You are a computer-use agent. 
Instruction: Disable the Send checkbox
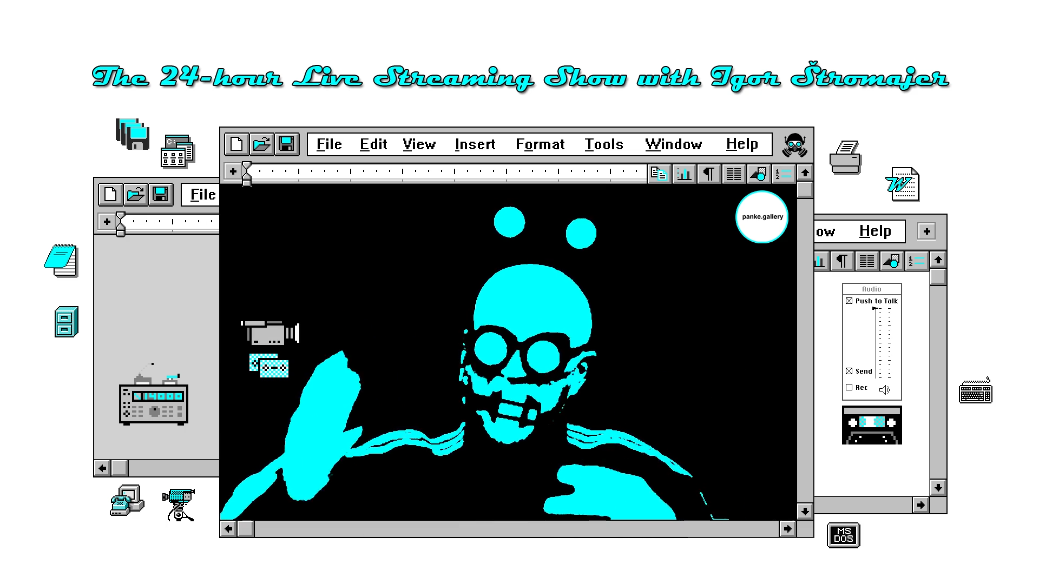tap(849, 371)
